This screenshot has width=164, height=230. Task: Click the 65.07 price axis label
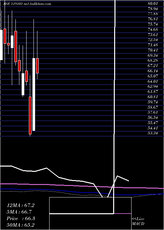(x=153, y=76)
